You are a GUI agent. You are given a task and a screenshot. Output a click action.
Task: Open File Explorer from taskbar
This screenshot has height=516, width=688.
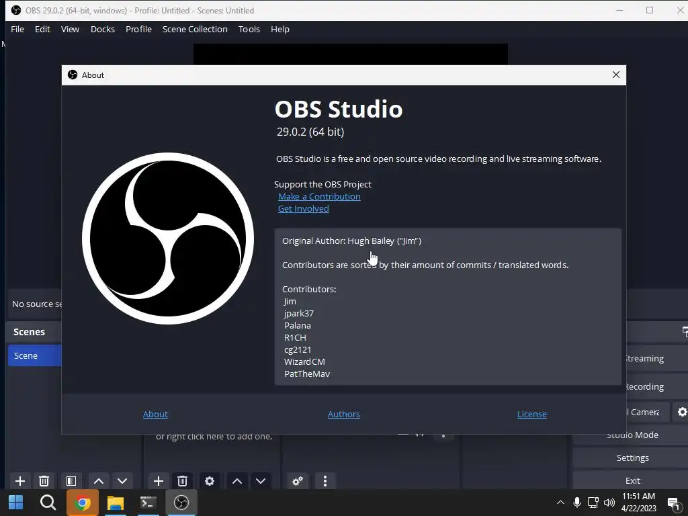tap(116, 503)
